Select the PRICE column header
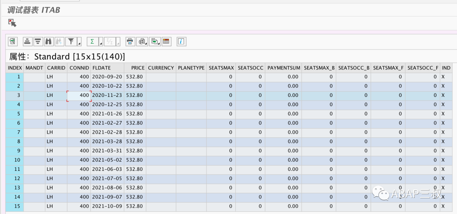Image resolution: width=457 pixels, height=214 pixels. click(x=135, y=68)
